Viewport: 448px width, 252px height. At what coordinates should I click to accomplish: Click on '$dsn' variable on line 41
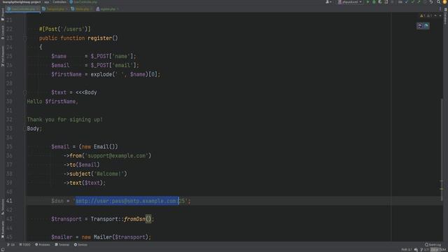point(57,201)
